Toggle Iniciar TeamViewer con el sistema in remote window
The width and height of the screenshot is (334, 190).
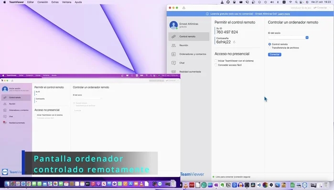click(35, 115)
